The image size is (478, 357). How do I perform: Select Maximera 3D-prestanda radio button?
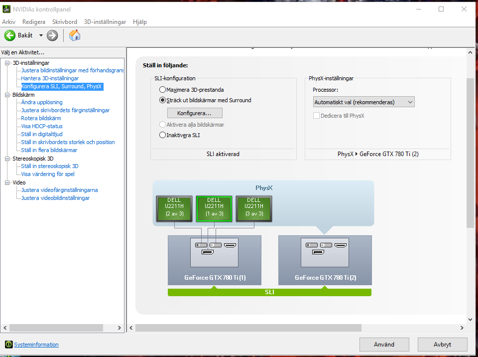[x=162, y=90]
